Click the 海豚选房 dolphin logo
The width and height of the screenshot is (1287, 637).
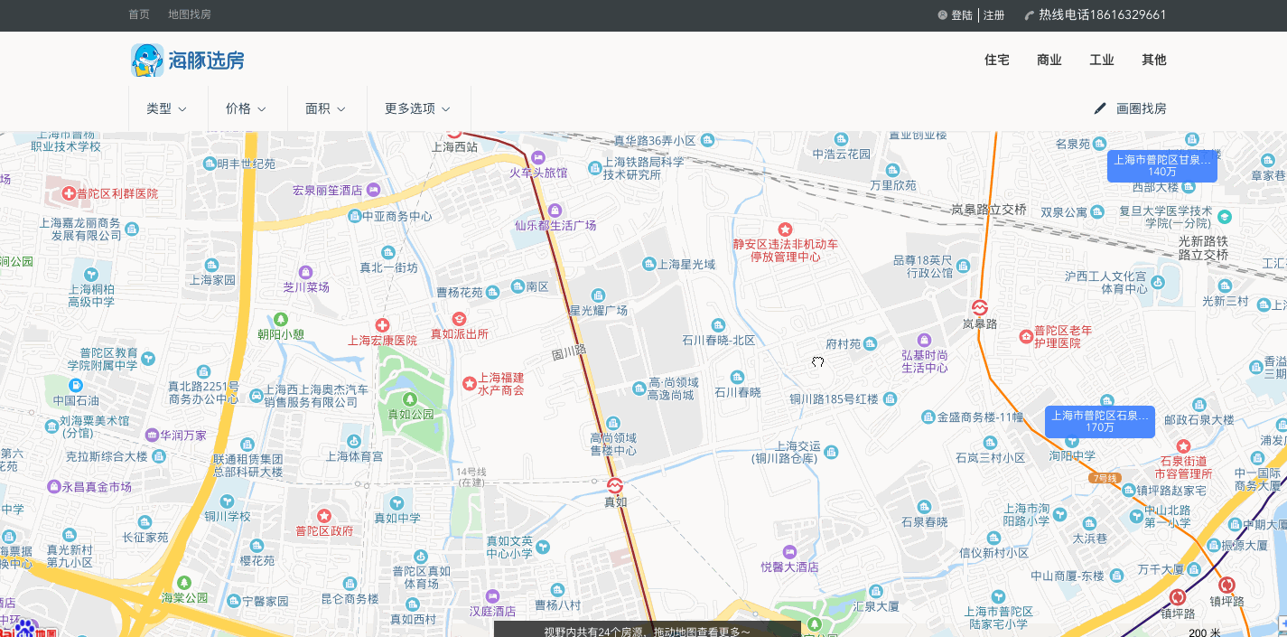coord(188,61)
